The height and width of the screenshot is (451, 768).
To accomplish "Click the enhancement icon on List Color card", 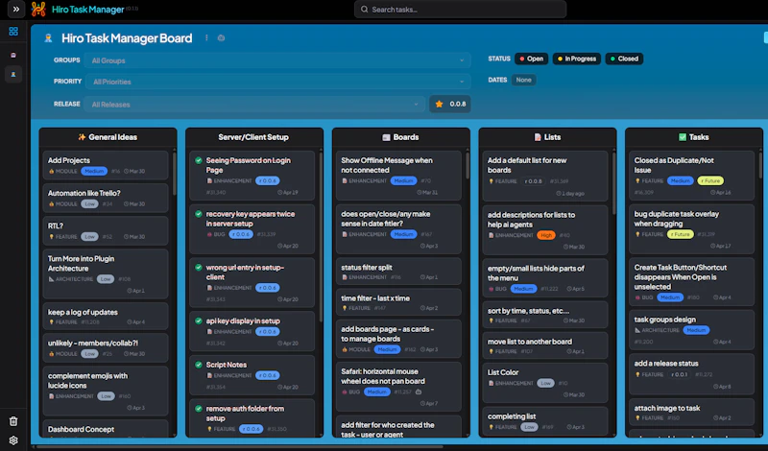I will [x=492, y=384].
